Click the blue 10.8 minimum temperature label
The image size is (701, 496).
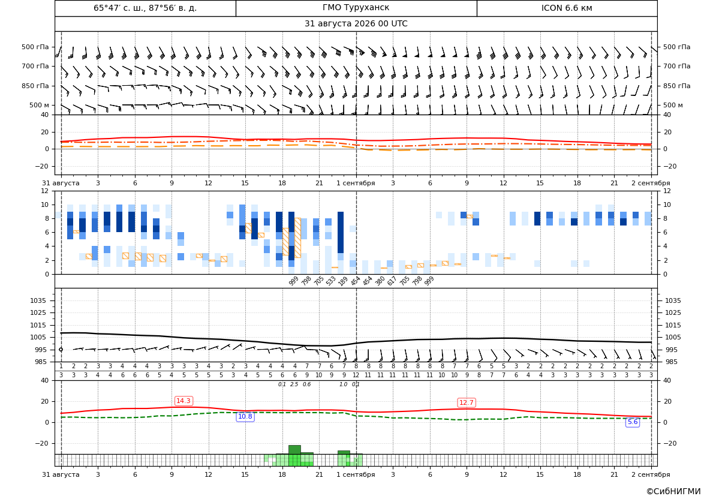(245, 416)
